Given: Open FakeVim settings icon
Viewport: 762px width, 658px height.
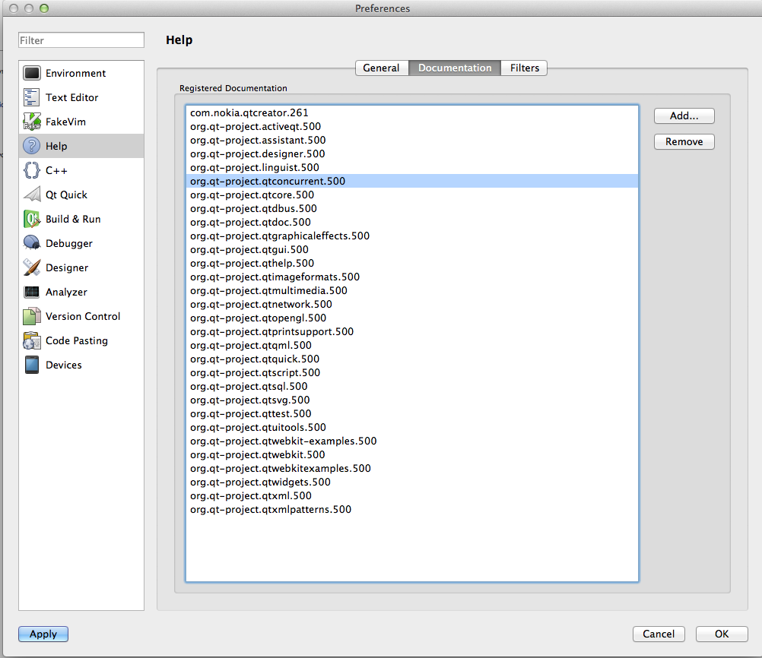Looking at the screenshot, I should point(32,122).
